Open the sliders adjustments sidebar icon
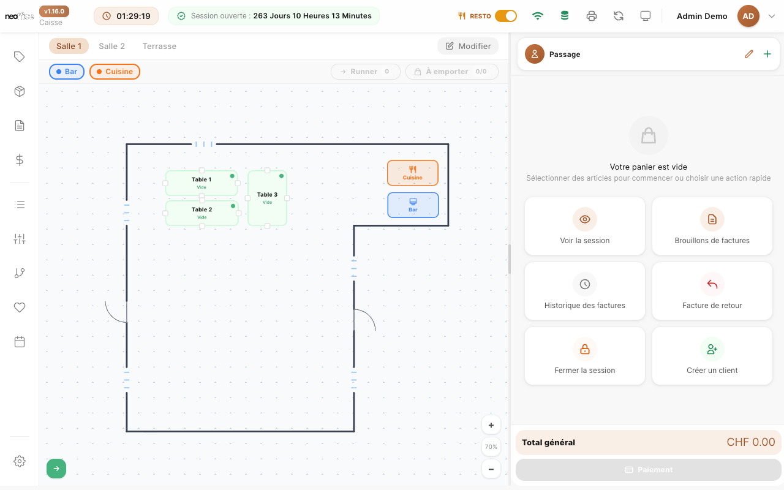 point(20,239)
